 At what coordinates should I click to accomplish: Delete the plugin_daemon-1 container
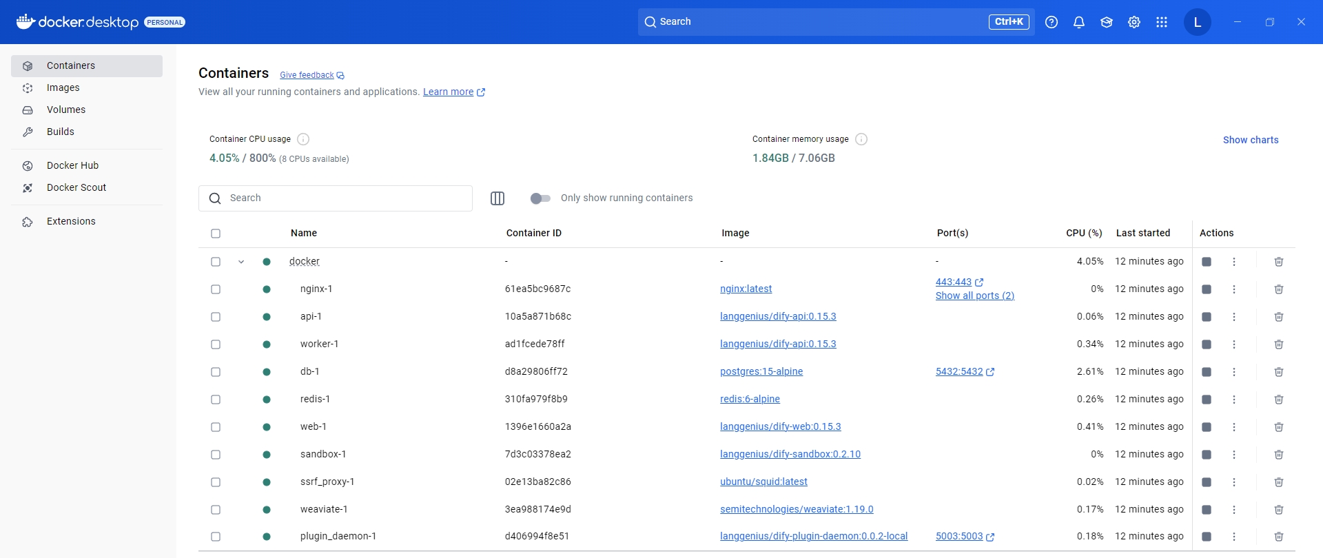pos(1279,537)
